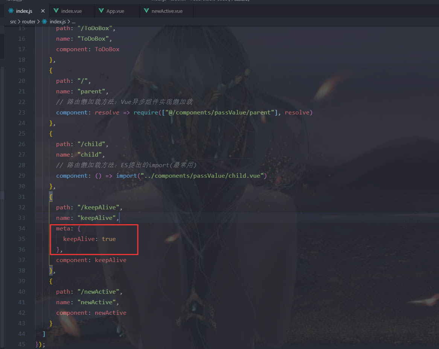Open the App.vue tab
This screenshot has height=349, width=439.
tap(115, 11)
